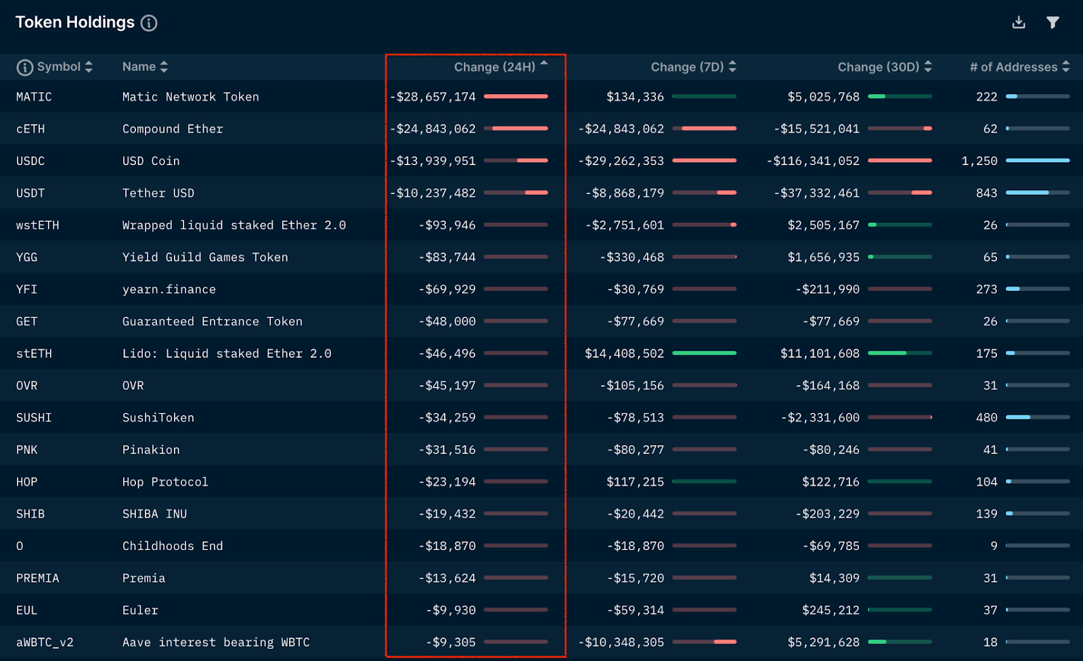Select the stETH symbol

click(34, 354)
